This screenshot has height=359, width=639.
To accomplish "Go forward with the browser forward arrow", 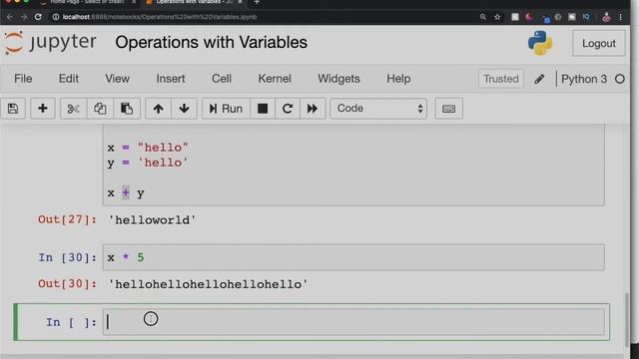I will [24, 17].
